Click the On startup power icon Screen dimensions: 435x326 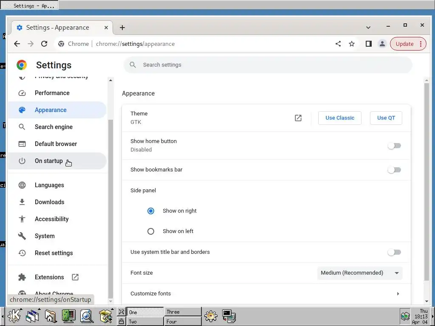click(22, 161)
